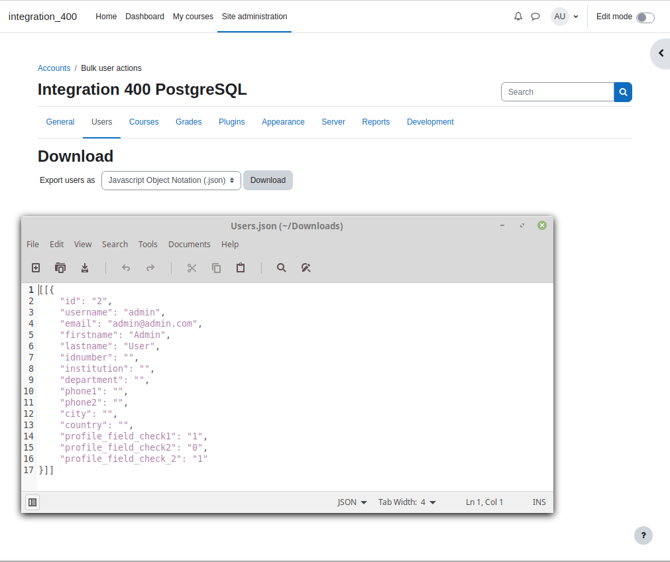Click the new document toolbar icon
Viewport: 670px width, 562px height.
click(x=36, y=268)
